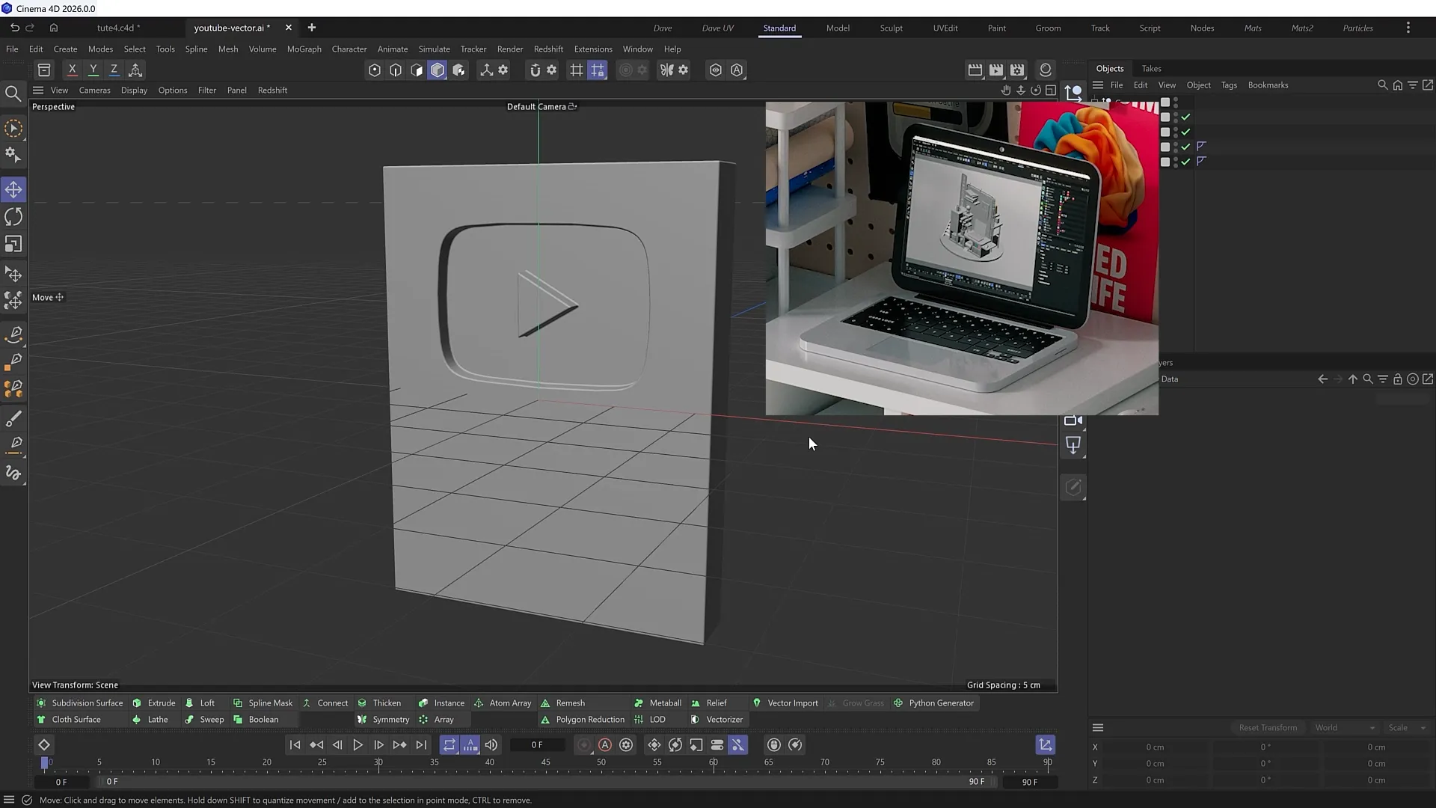Image resolution: width=1436 pixels, height=808 pixels.
Task: Add an Atom Array object
Action: click(x=503, y=703)
